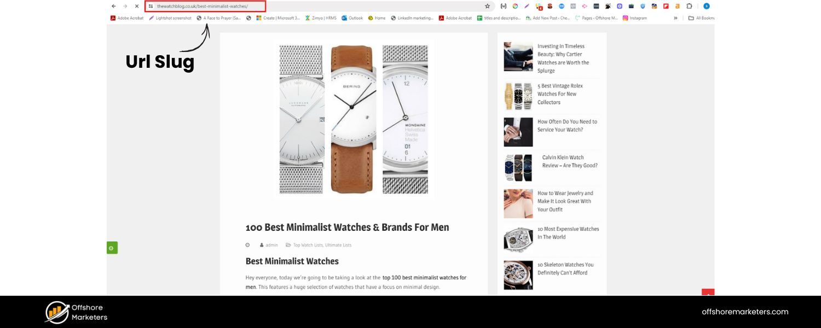Click the site information icon in address bar
Image resolution: width=821 pixels, height=328 pixels.
(151, 6)
